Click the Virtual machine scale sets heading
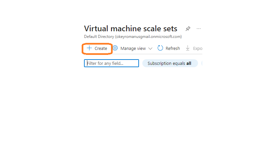Screen dimensions: 273x153 131,29
